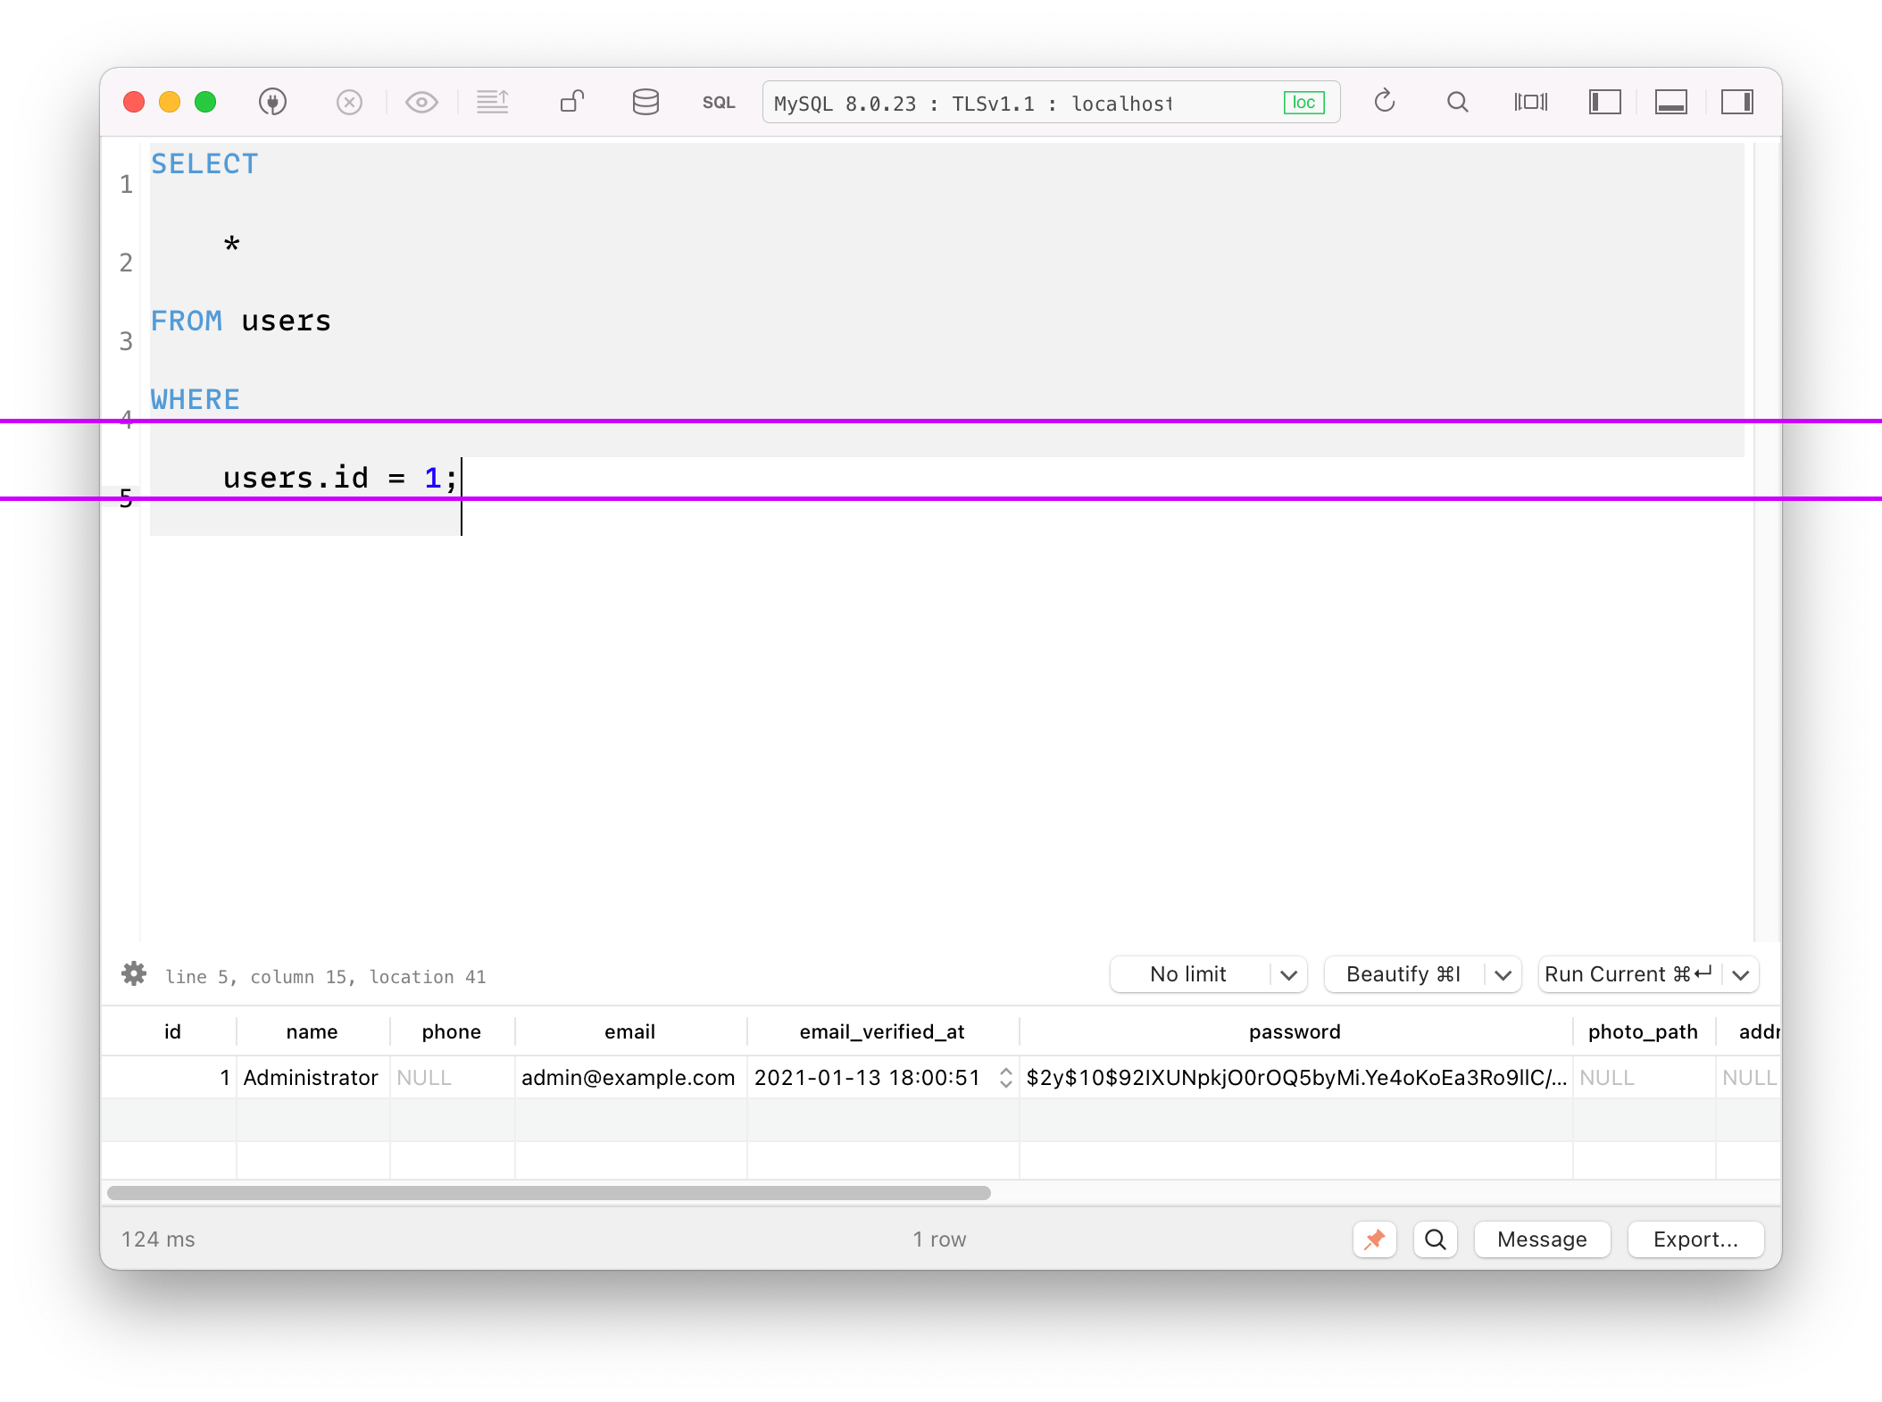Toggle the unlock icon in the toolbar
This screenshot has height=1402, width=1882.
(x=571, y=102)
